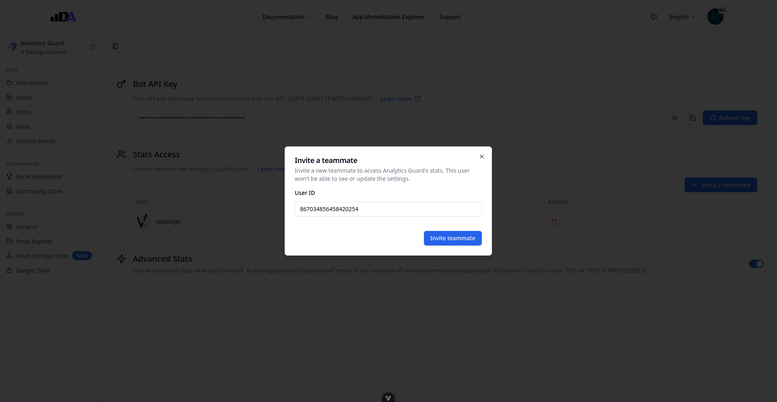Click the DA logo in header
Screen dimensions: 777x402
click(x=63, y=17)
